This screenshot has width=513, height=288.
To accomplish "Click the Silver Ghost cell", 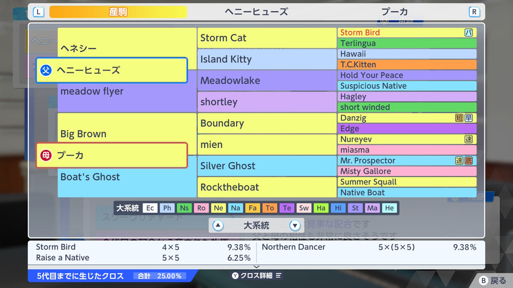I will coord(267,166).
